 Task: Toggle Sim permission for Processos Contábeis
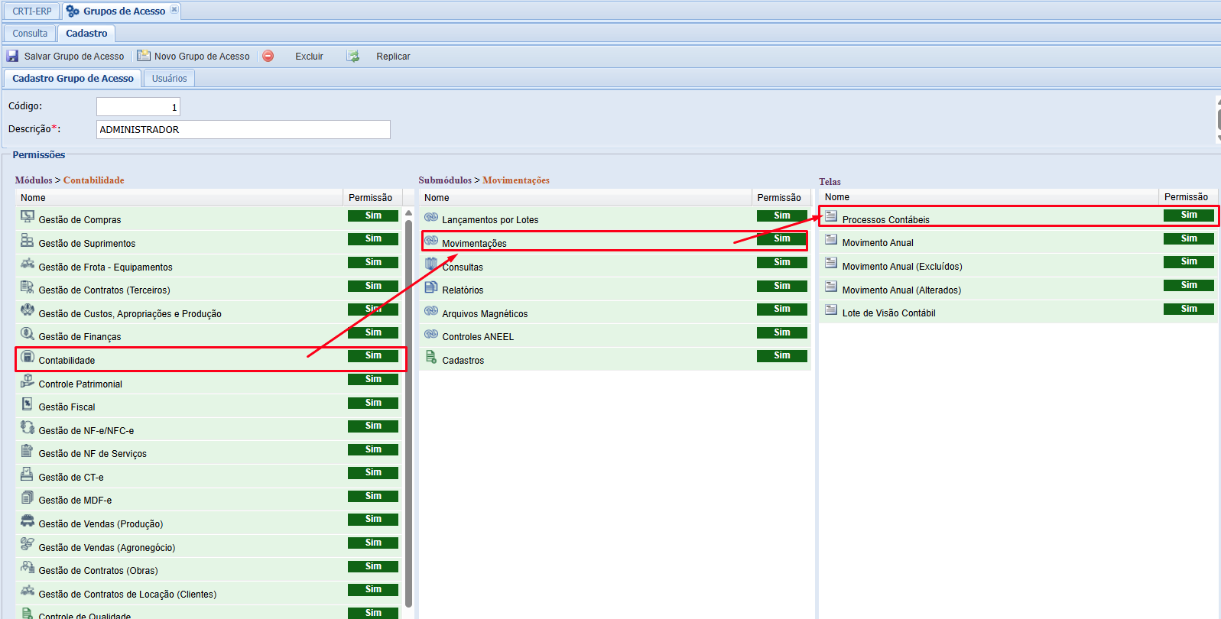click(1189, 215)
